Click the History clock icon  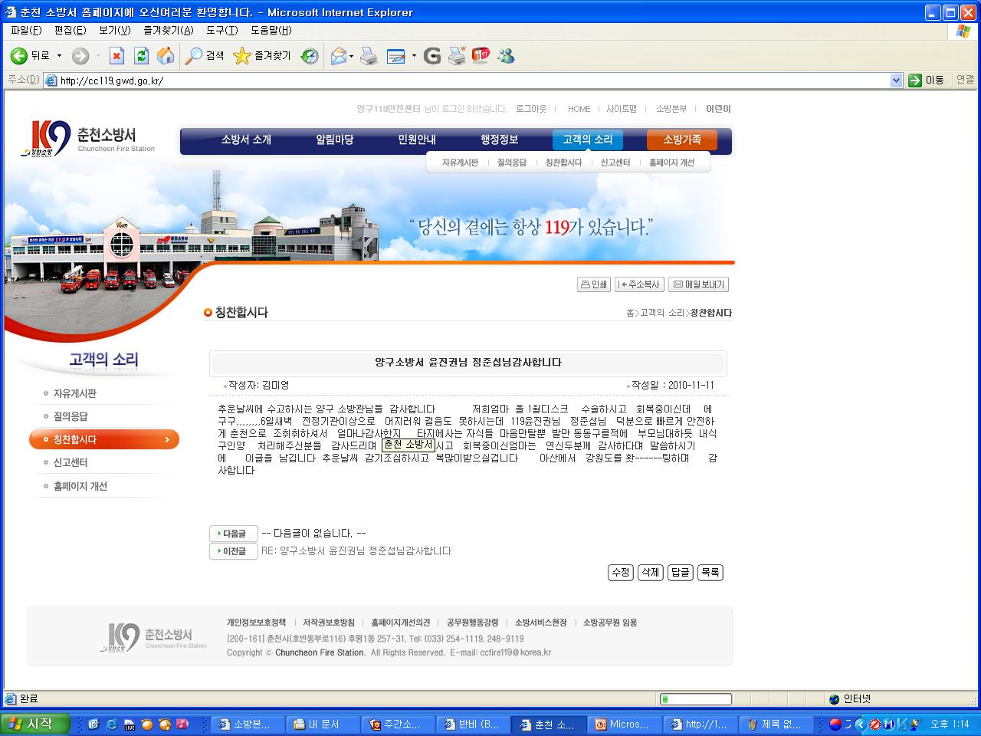click(310, 56)
